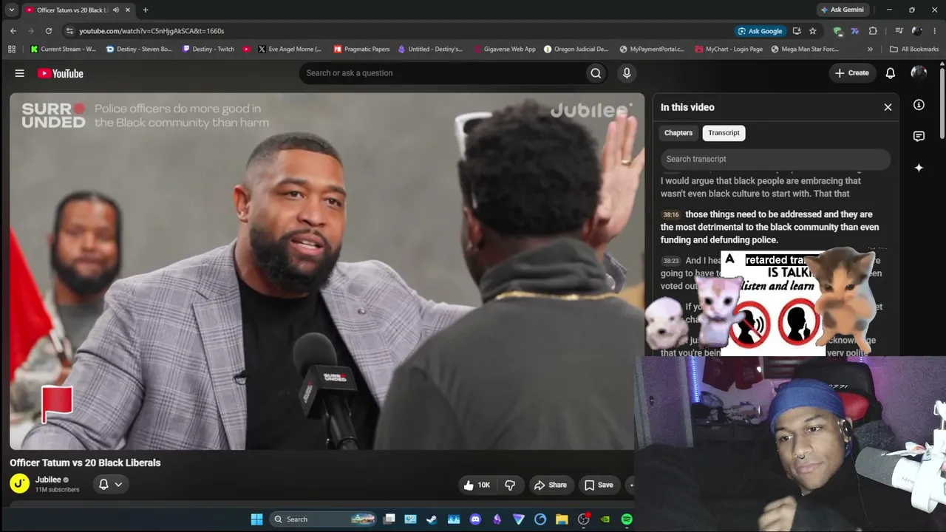The height and width of the screenshot is (532, 946).
Task: Like the video with thumbs up
Action: tap(477, 485)
